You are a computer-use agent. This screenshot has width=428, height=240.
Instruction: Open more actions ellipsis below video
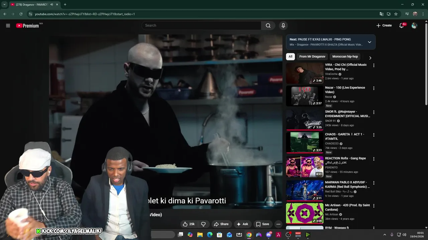pyautogui.click(x=278, y=224)
